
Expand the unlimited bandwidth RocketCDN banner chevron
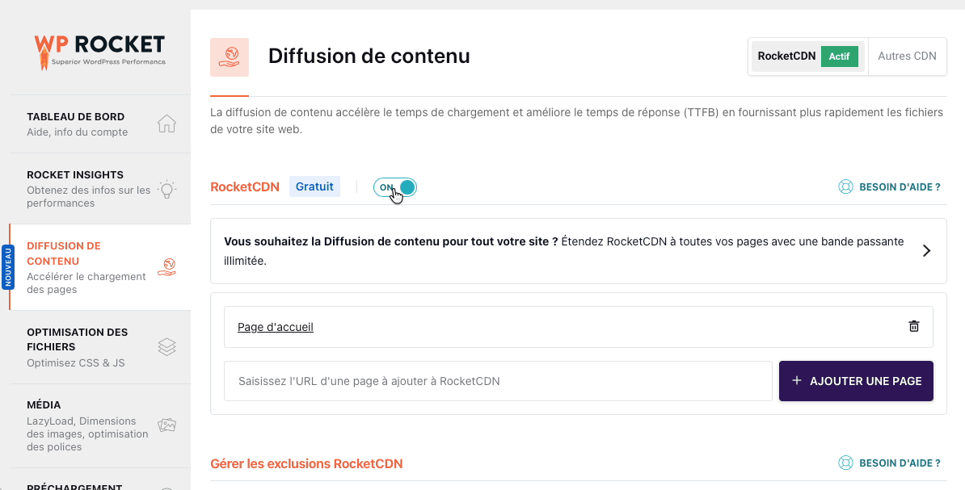tap(926, 251)
